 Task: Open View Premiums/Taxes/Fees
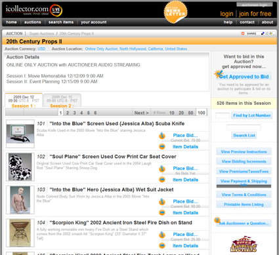(x=244, y=171)
